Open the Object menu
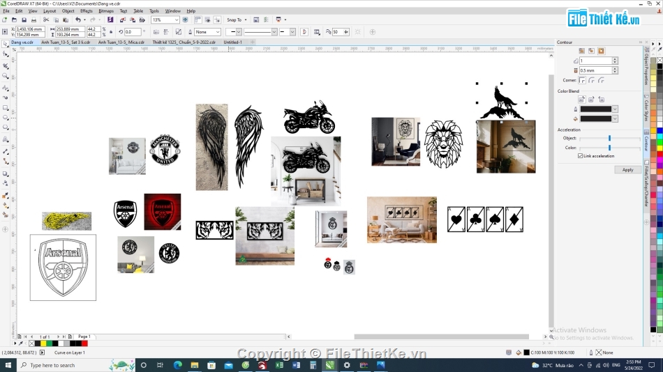The width and height of the screenshot is (663, 372). tap(68, 11)
